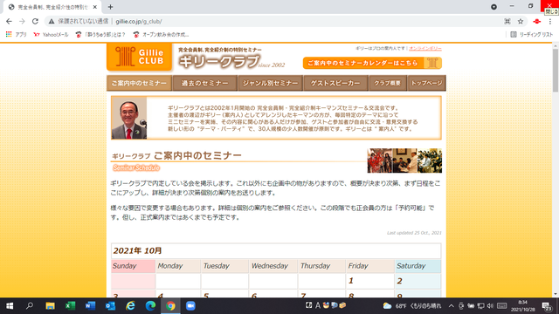559x314 pixels.
Task: Switch to Chrome in the taskbar
Action: (170, 306)
